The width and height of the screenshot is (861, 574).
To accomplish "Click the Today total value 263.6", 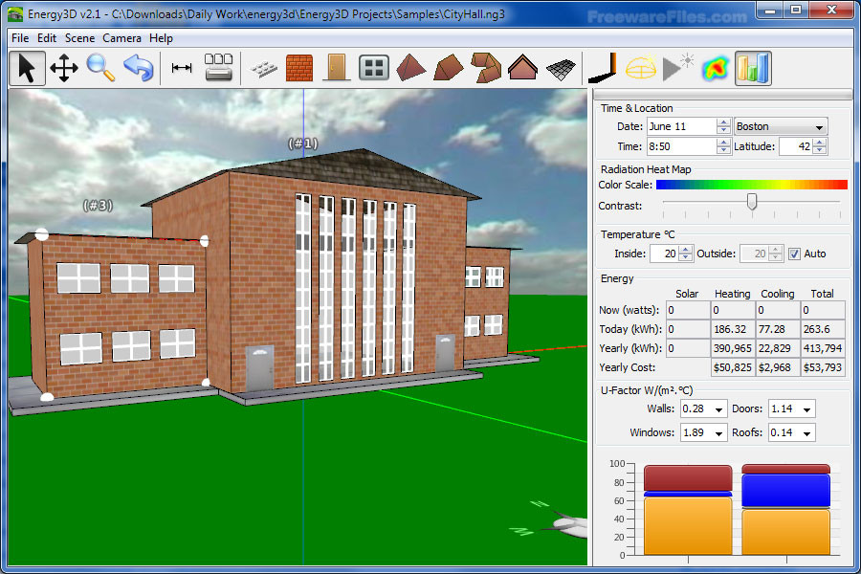I will (823, 329).
